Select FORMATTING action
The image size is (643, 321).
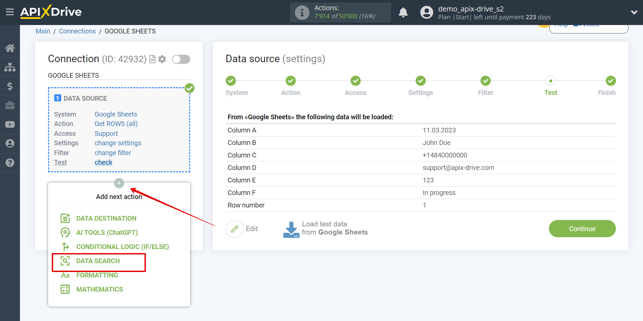pos(97,275)
